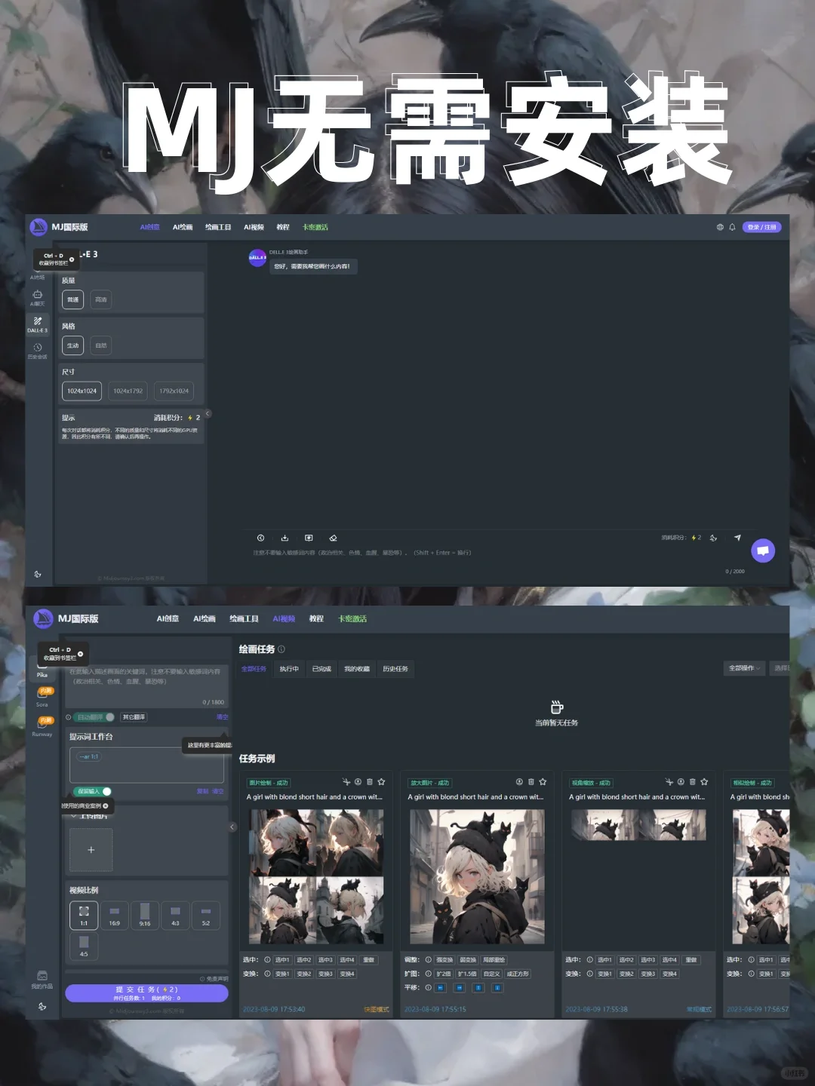Click the 提交任务 submit task button
This screenshot has height=1086, width=815.
(x=146, y=993)
